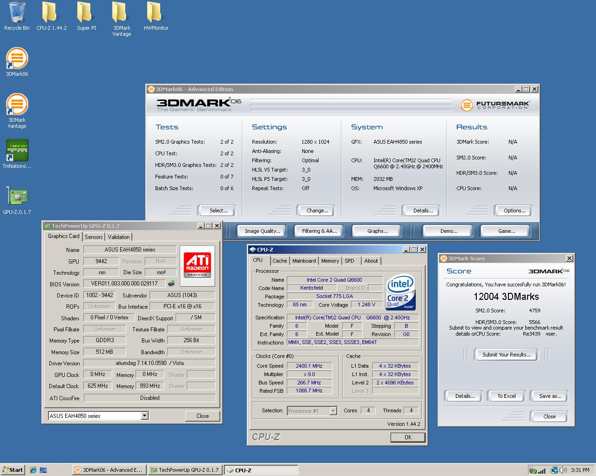596x476 pixels.
Task: Open the GPU-Z.0.1.7 desktop icon
Action: (x=17, y=200)
